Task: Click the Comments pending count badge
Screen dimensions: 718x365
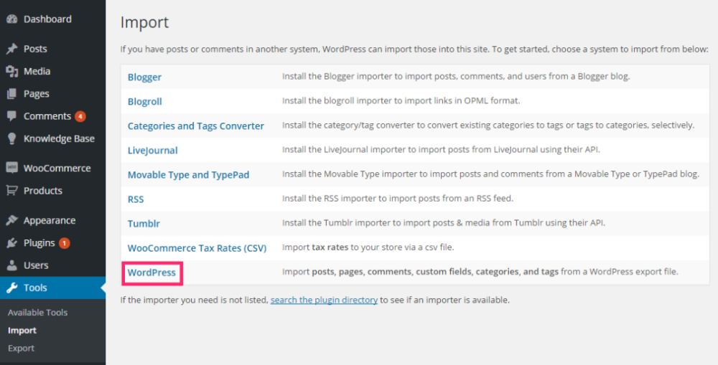Action: click(80, 116)
